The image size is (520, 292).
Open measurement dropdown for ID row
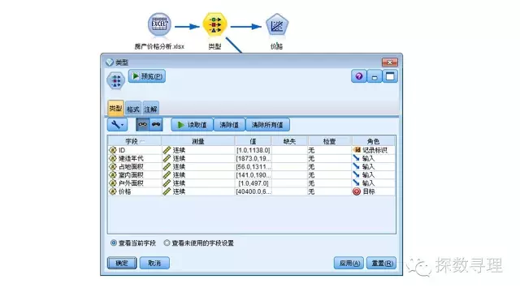(198, 150)
